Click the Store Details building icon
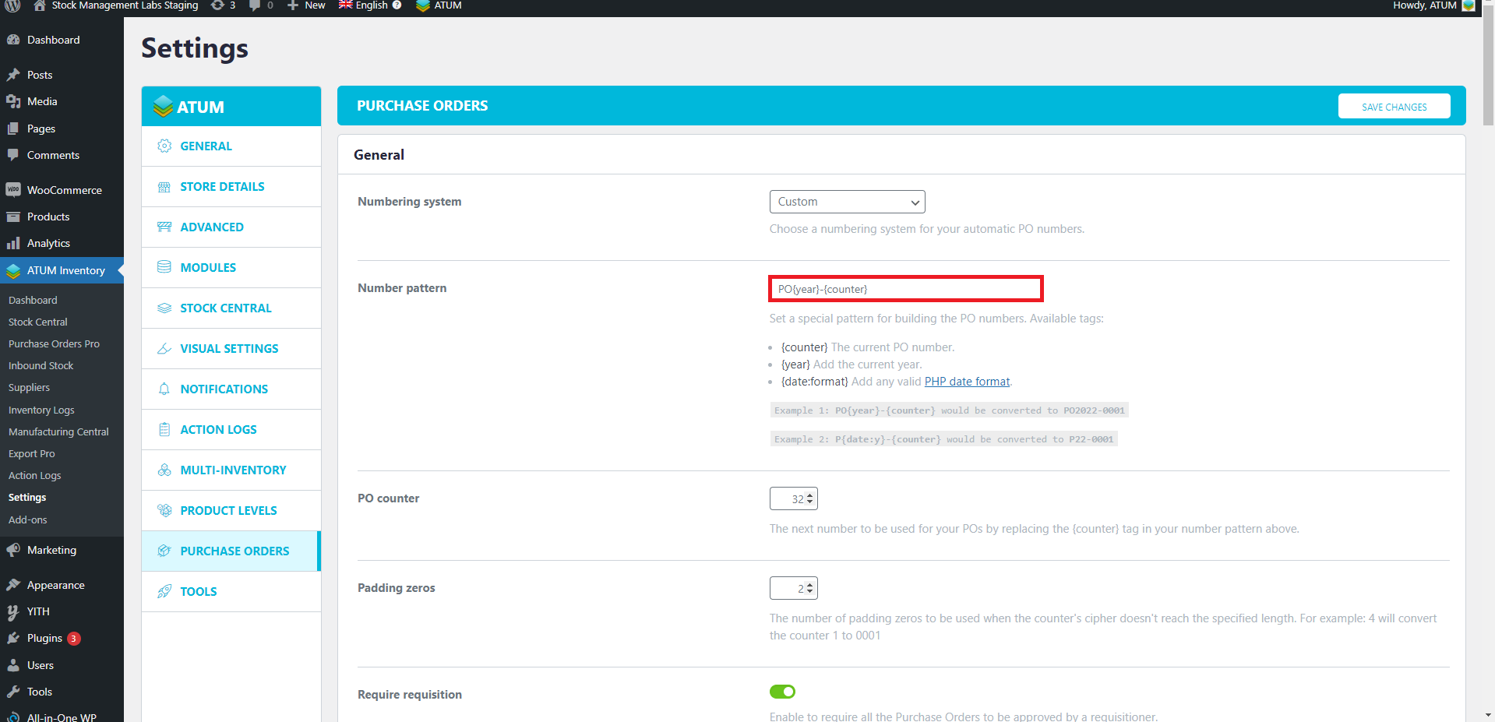The width and height of the screenshot is (1495, 722). [x=164, y=186]
